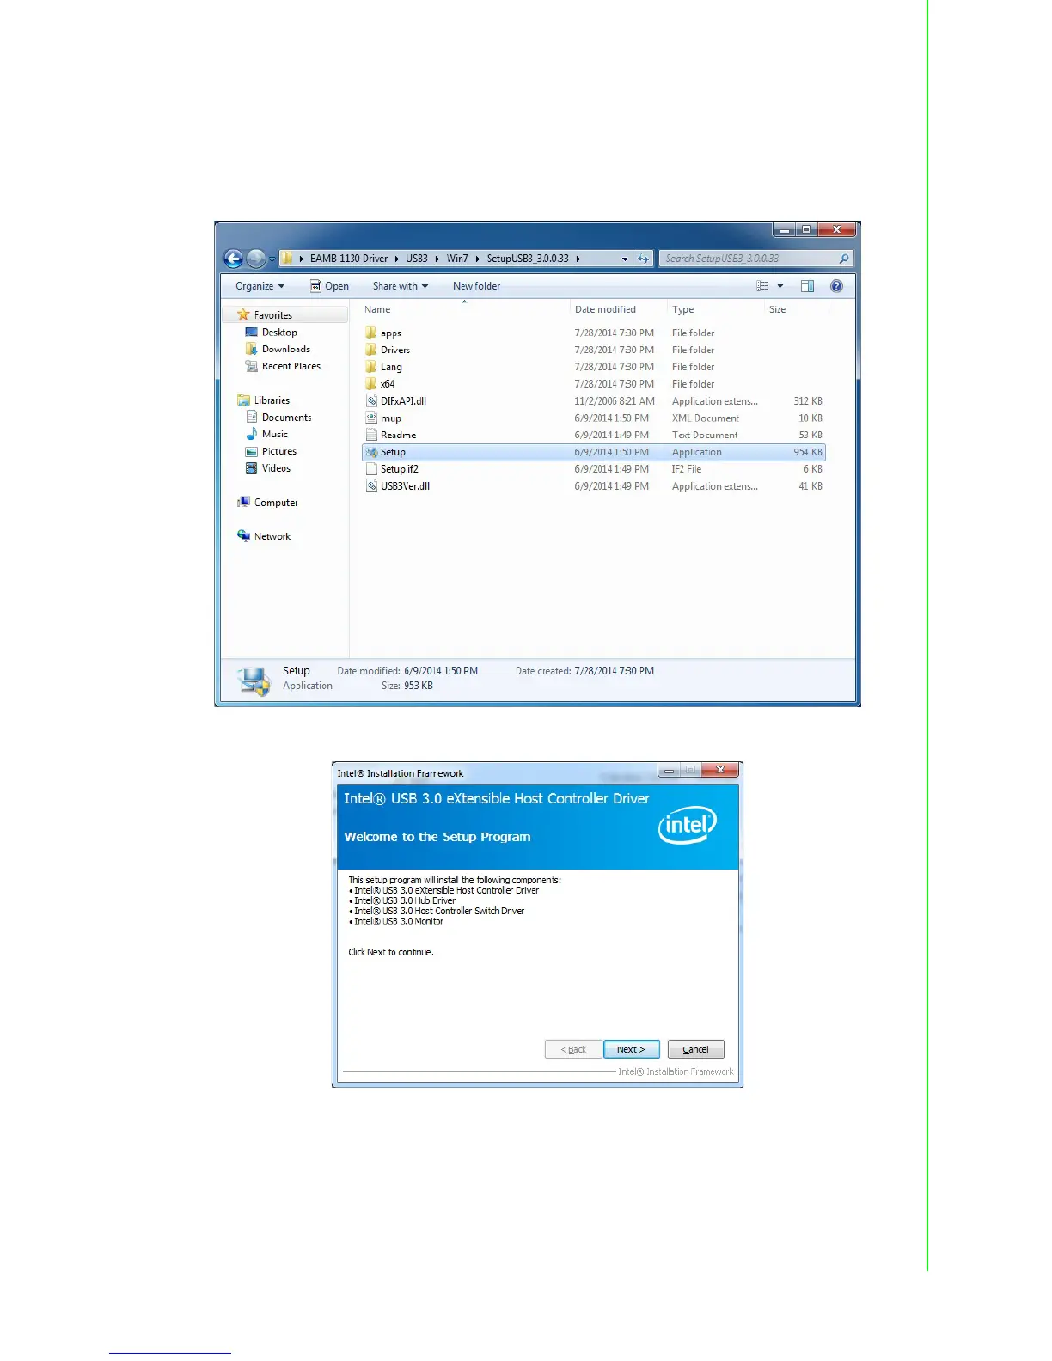
Task: Click the 11/2/2006 8:21 AM date cell
Action: 615,401
